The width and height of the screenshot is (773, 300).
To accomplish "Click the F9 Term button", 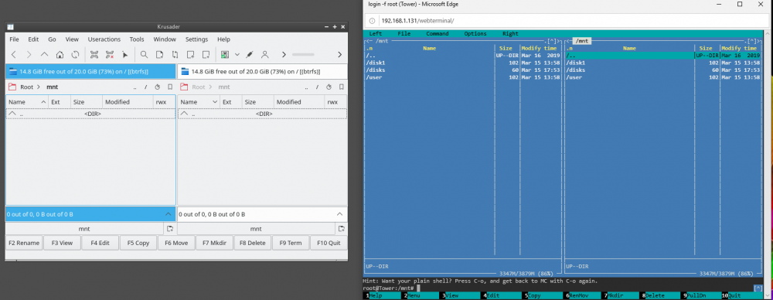I will click(291, 243).
